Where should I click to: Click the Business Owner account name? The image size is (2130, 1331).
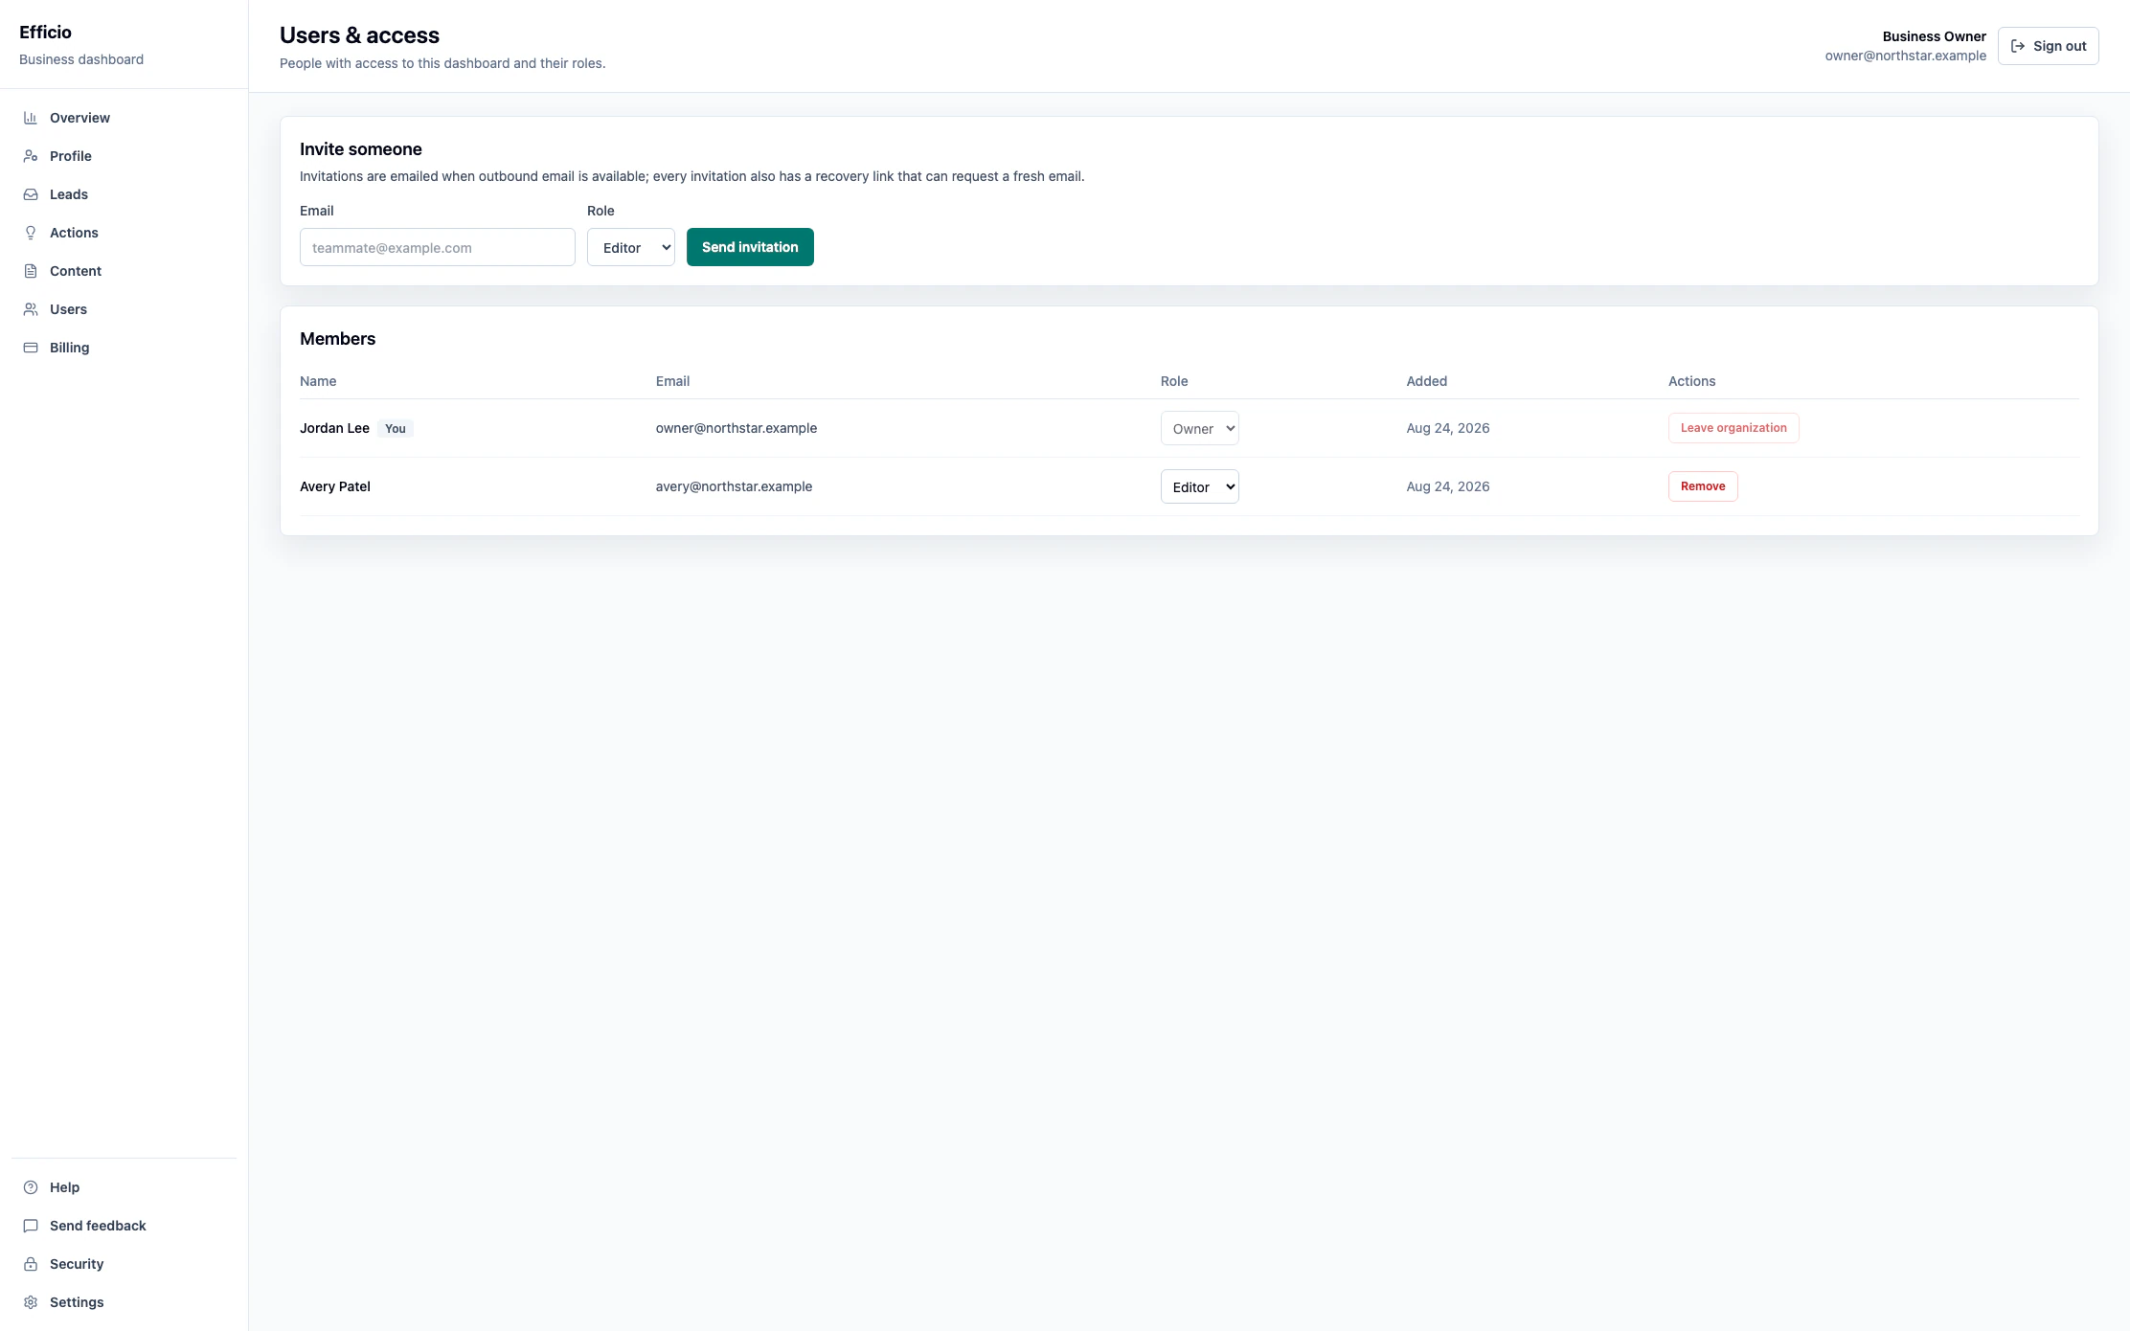pyautogui.click(x=1935, y=36)
